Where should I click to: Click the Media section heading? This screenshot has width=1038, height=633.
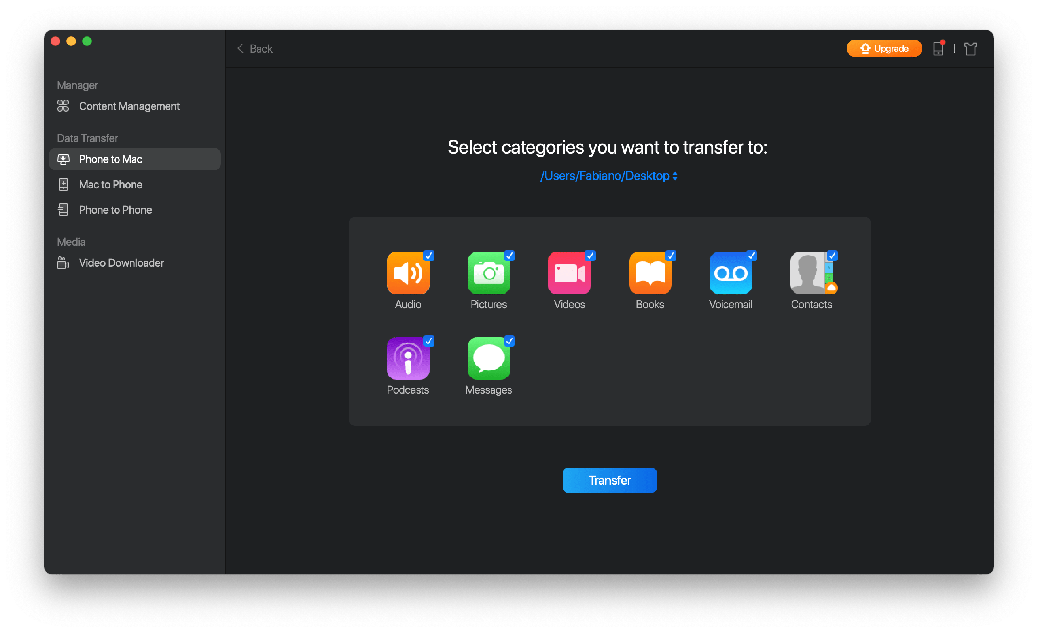71,241
